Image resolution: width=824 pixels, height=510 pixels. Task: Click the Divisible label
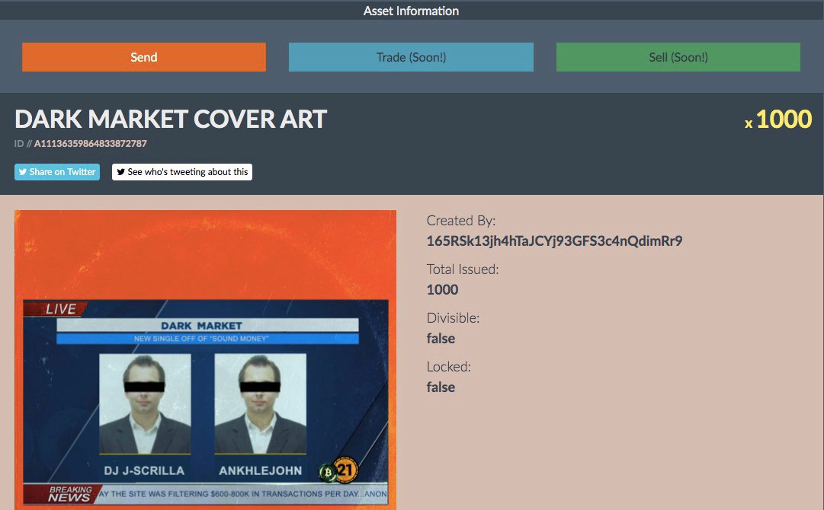pos(453,318)
